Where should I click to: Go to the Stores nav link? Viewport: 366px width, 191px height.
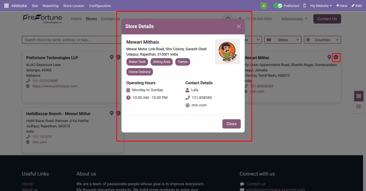[91, 19]
